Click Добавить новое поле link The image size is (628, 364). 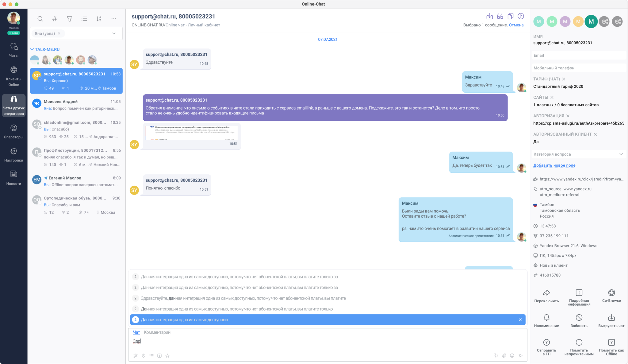554,165
